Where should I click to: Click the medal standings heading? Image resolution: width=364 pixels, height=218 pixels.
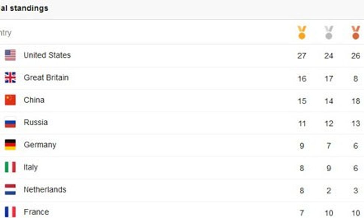point(24,8)
